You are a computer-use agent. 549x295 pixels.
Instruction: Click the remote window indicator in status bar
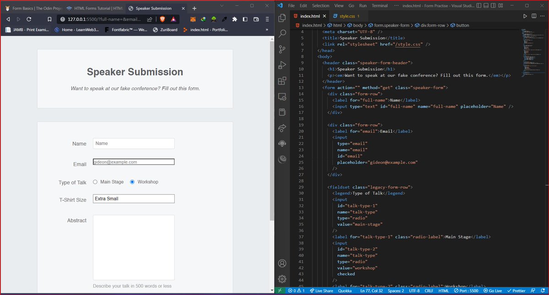(x=280, y=290)
